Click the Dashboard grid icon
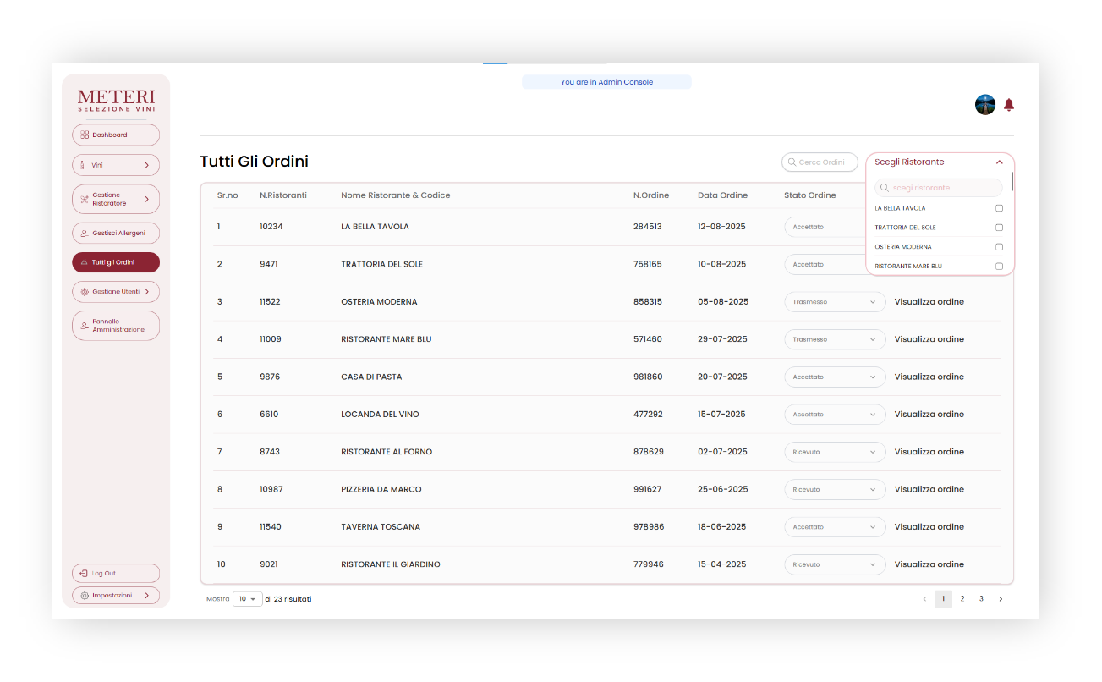The width and height of the screenshot is (1102, 682). (85, 135)
